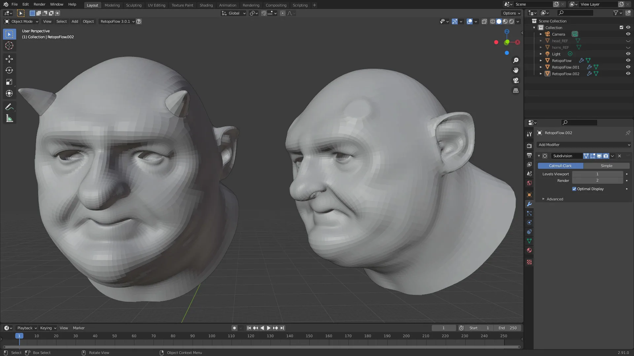
Task: Uncheck the Optimal Display checkbox
Action: pos(574,189)
